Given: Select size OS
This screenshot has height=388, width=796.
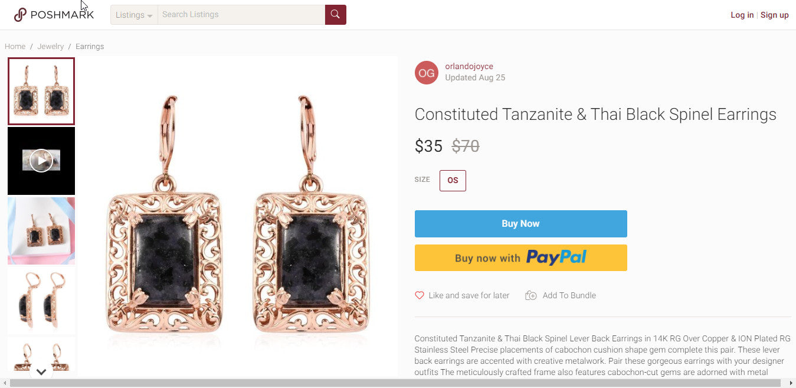Looking at the screenshot, I should coord(453,181).
